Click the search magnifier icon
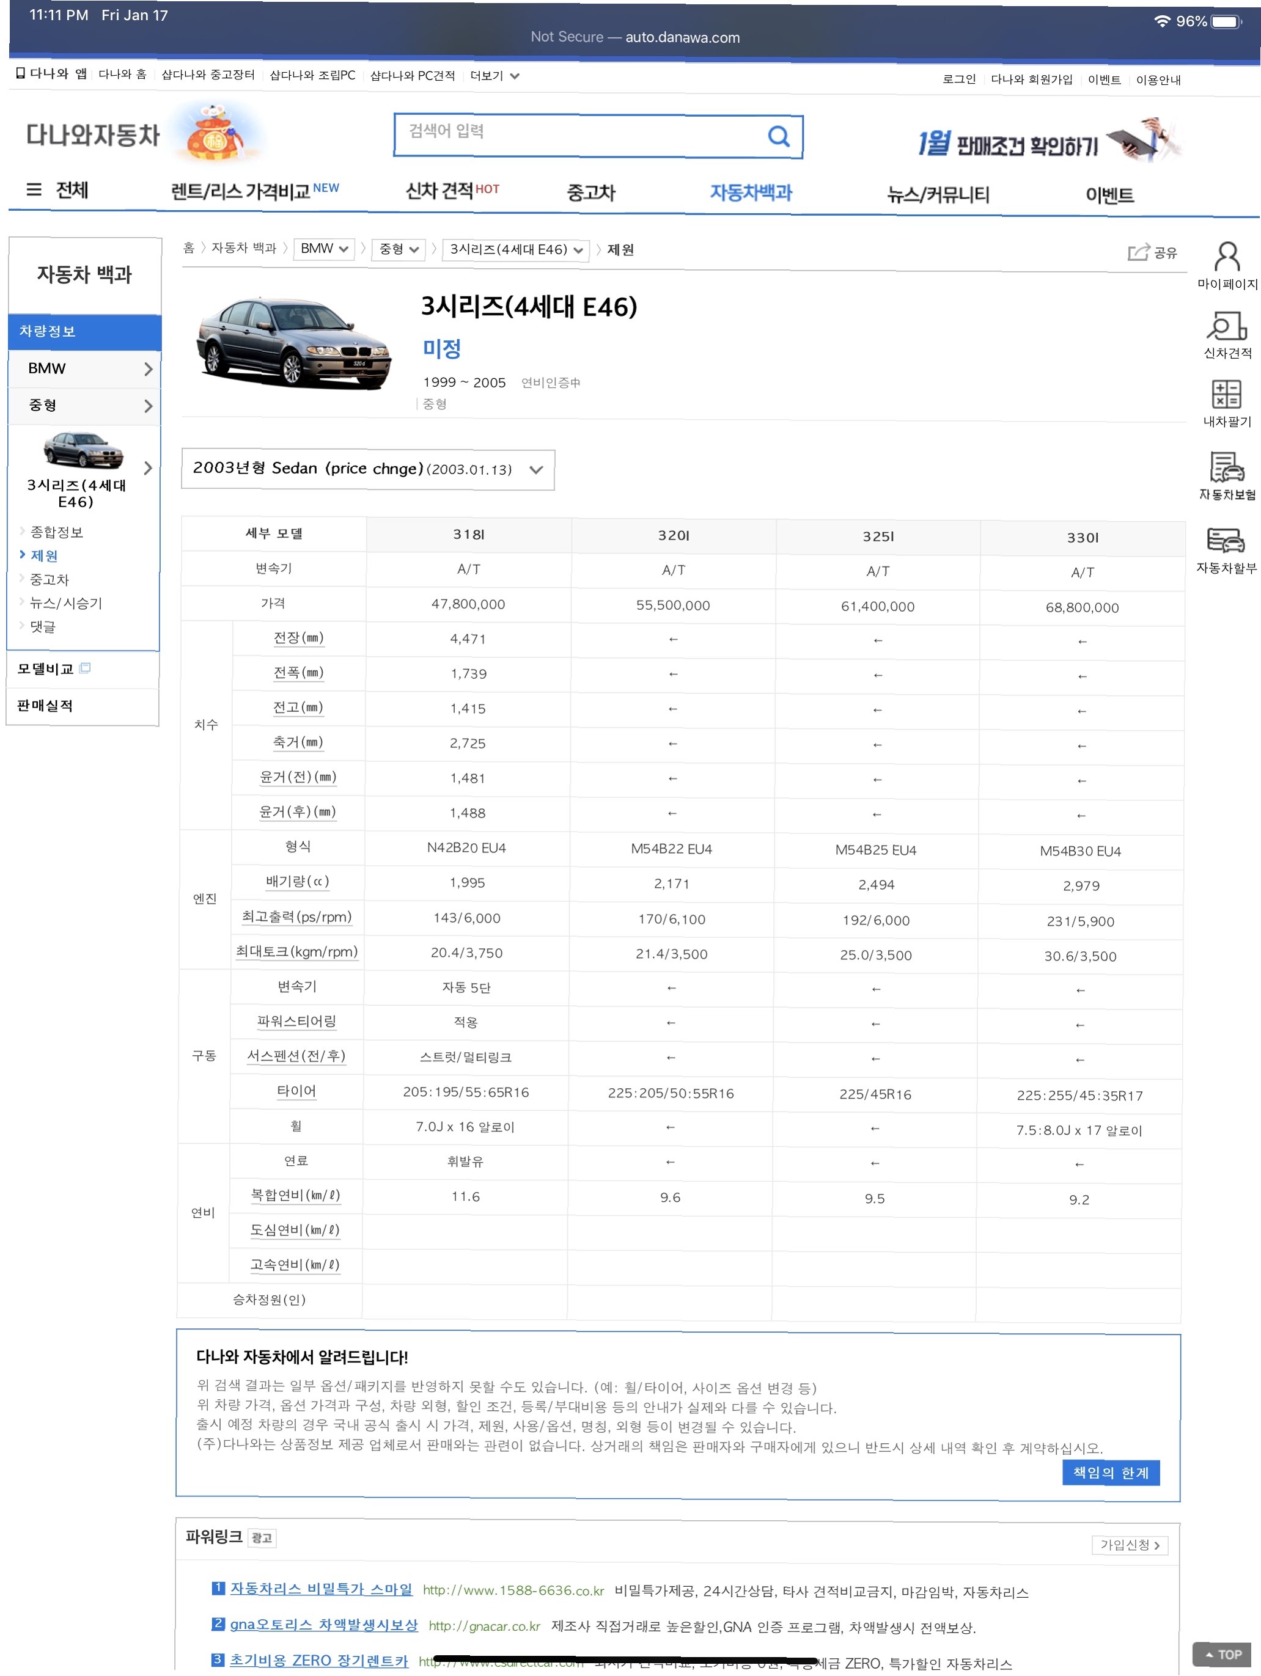This screenshot has height=1676, width=1261. [x=778, y=136]
